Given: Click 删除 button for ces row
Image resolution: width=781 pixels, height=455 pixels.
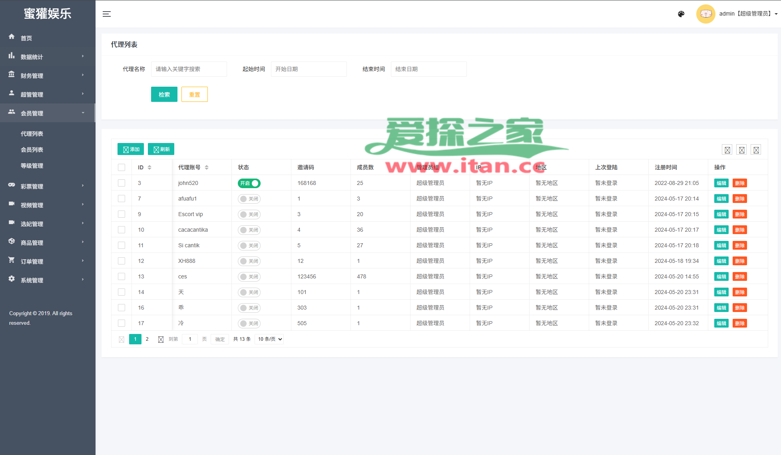Looking at the screenshot, I should pos(739,277).
